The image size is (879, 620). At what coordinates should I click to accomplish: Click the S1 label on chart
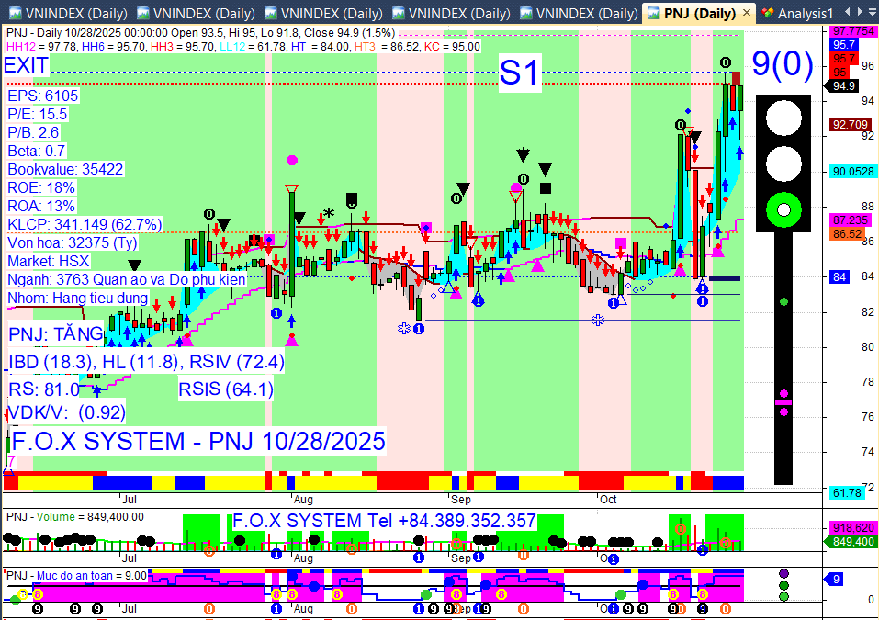pos(519,73)
